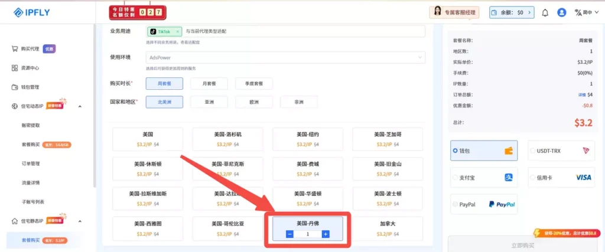Open 套餐购买 低至 $0.8/GB item
Viewport: 605px width, 252px height.
(46, 145)
